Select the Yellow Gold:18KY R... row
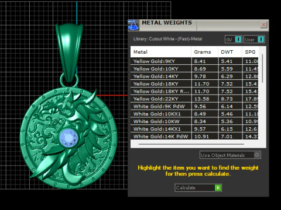281x210 pixels. coord(194,92)
